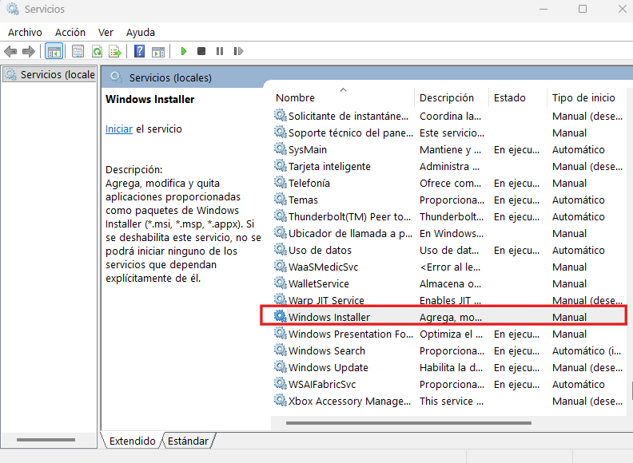Image resolution: width=633 pixels, height=463 pixels.
Task: Select the Xbox Accessory Manage... service
Action: [x=349, y=402]
